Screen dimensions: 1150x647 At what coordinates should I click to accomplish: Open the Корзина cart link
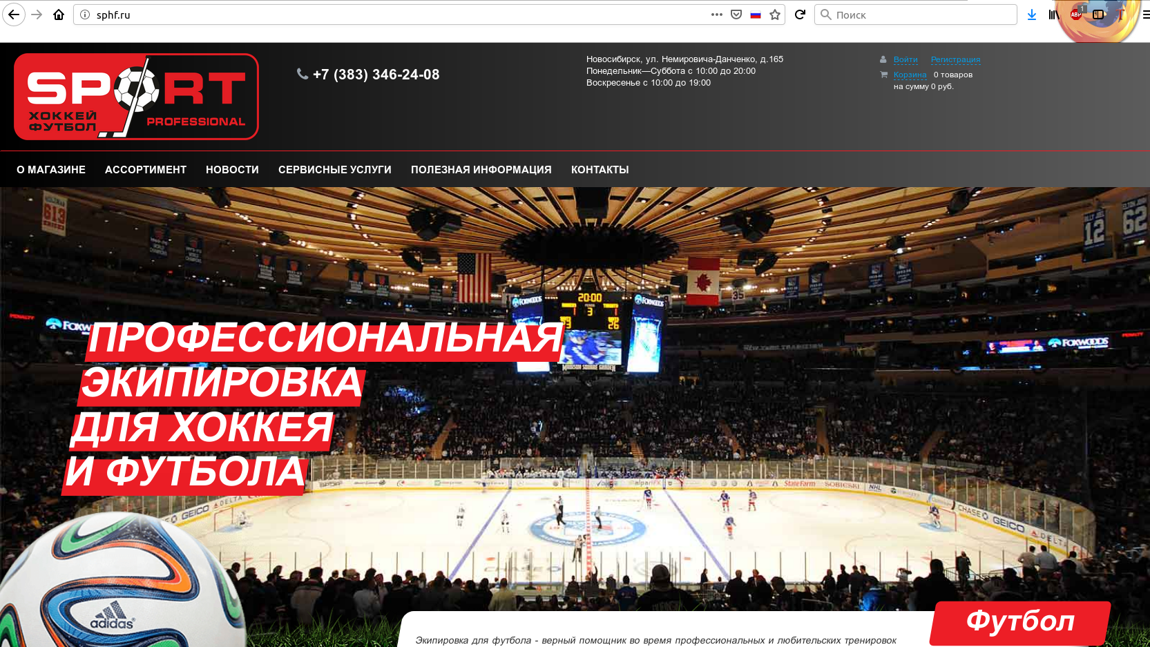910,75
